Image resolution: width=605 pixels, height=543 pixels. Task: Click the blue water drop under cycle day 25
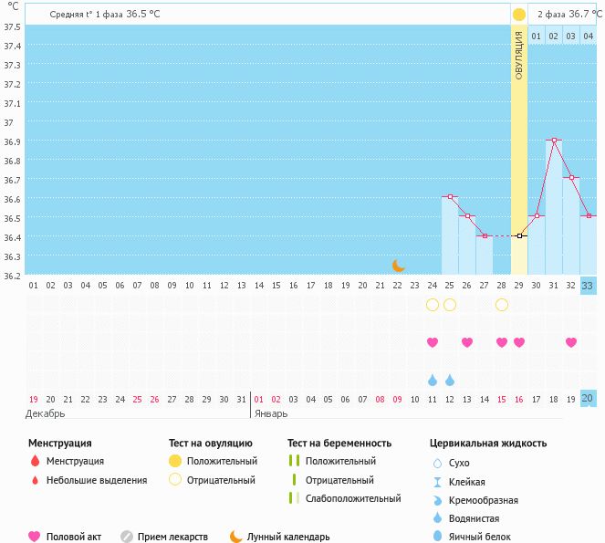click(450, 380)
